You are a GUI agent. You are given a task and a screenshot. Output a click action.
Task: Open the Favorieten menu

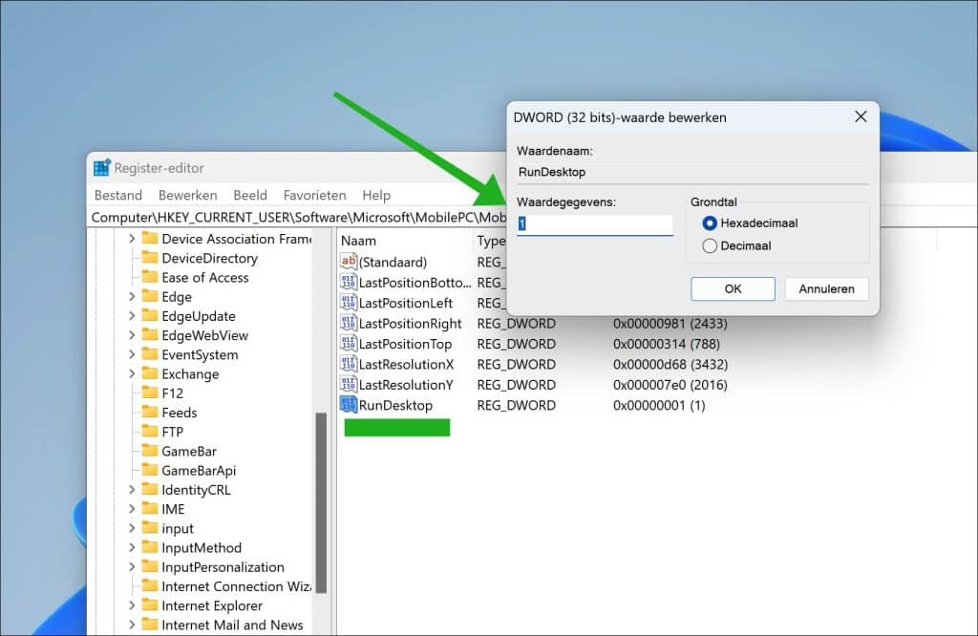(x=314, y=195)
